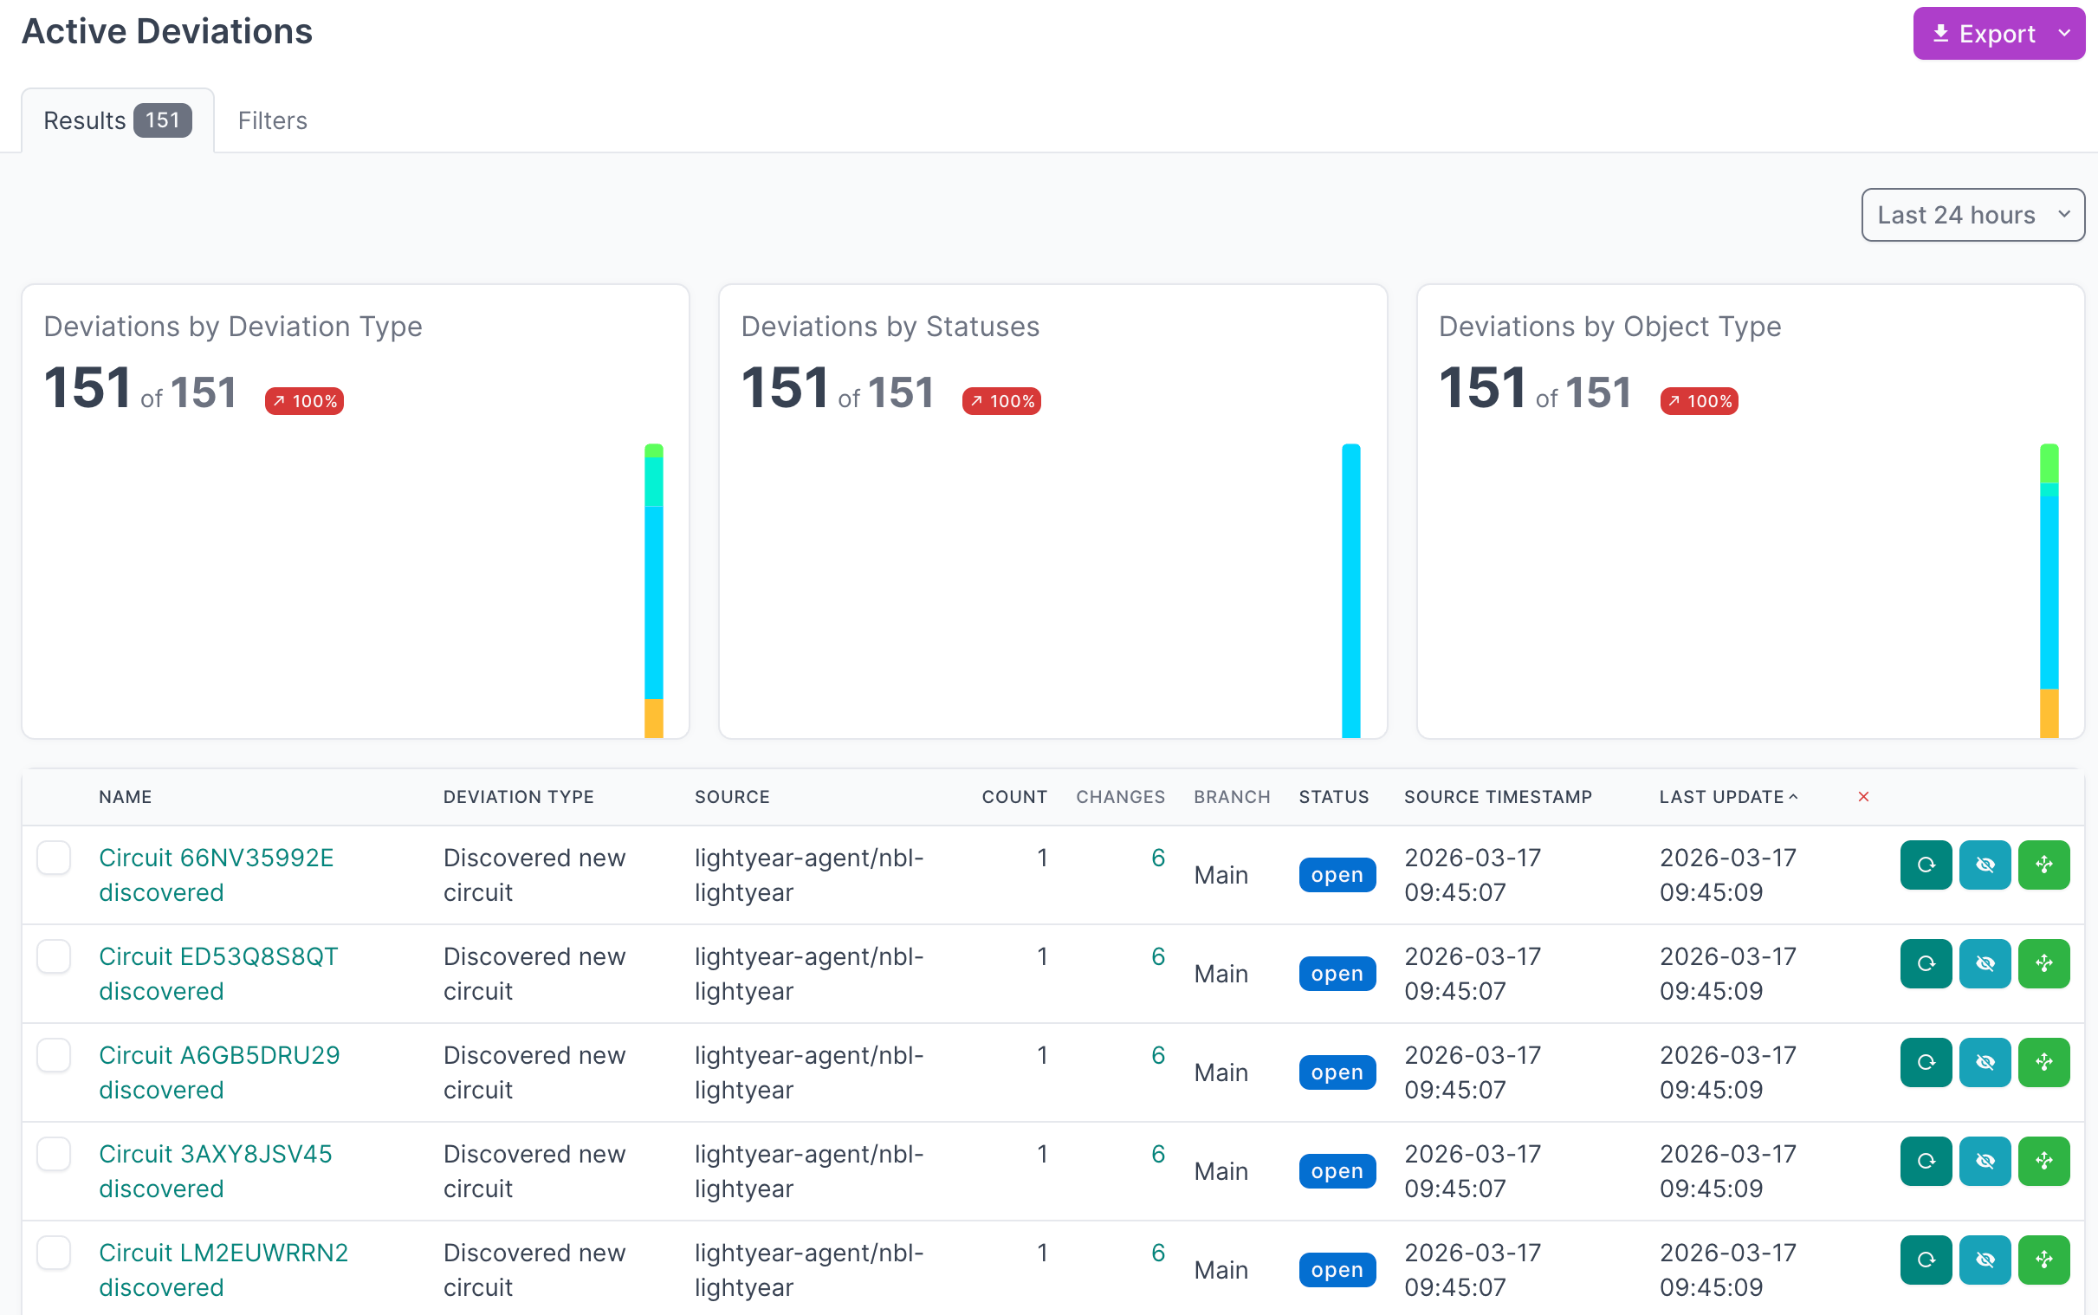Click green move icon for Circuit LM2EUWRRN2
This screenshot has height=1315, width=2098.
[x=2043, y=1260]
